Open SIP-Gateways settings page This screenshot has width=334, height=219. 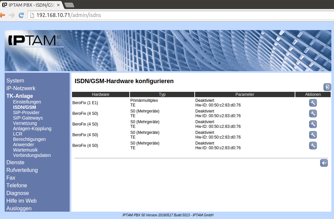coord(28,118)
